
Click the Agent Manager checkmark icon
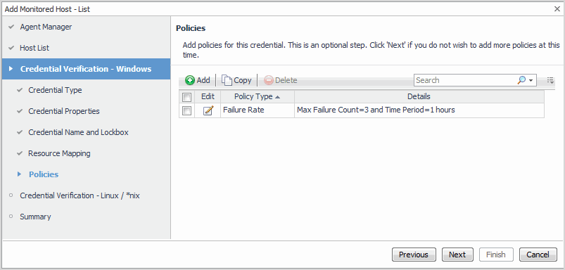pyautogui.click(x=11, y=27)
